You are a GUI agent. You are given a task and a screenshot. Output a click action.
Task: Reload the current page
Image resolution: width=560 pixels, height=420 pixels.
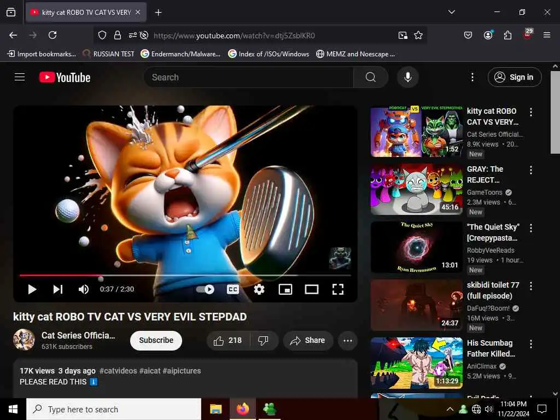coord(52,35)
